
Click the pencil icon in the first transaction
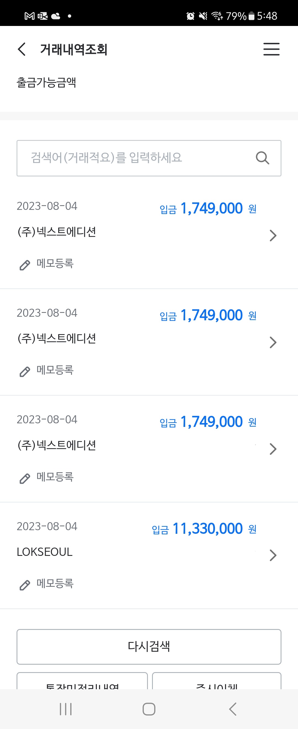pos(25,265)
